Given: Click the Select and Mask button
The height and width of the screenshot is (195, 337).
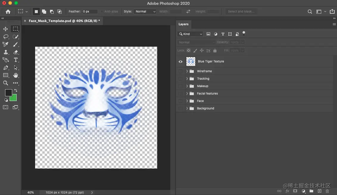Looking at the screenshot, I should coord(241,12).
